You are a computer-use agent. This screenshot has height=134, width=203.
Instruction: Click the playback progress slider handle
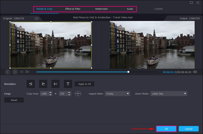[128, 72]
